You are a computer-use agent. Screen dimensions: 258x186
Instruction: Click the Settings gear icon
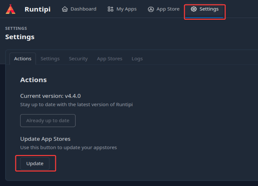click(x=194, y=9)
